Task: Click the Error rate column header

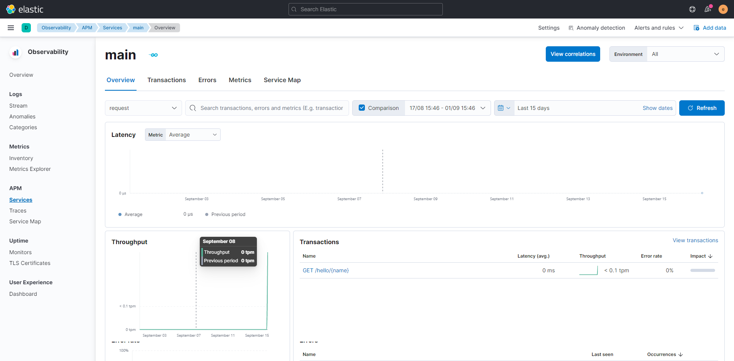Action: (x=651, y=256)
